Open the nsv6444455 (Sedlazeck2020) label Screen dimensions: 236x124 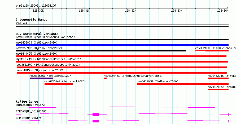[37, 54]
